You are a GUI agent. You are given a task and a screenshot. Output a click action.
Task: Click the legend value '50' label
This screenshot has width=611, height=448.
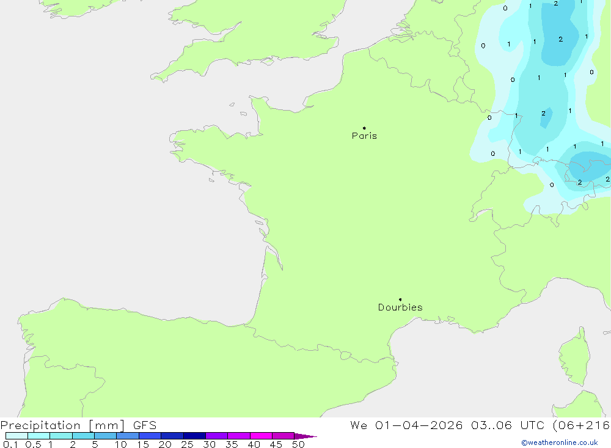point(298,444)
